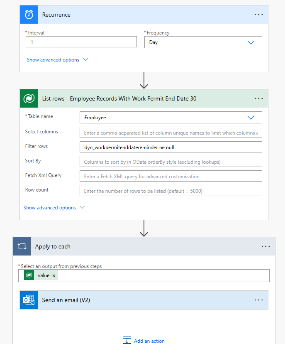Click the ellipsis icon on the Recurrence card
Screen dimensions: 285x344
tap(258, 14)
